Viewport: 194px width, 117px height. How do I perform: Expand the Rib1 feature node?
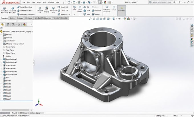[x=1, y=78]
